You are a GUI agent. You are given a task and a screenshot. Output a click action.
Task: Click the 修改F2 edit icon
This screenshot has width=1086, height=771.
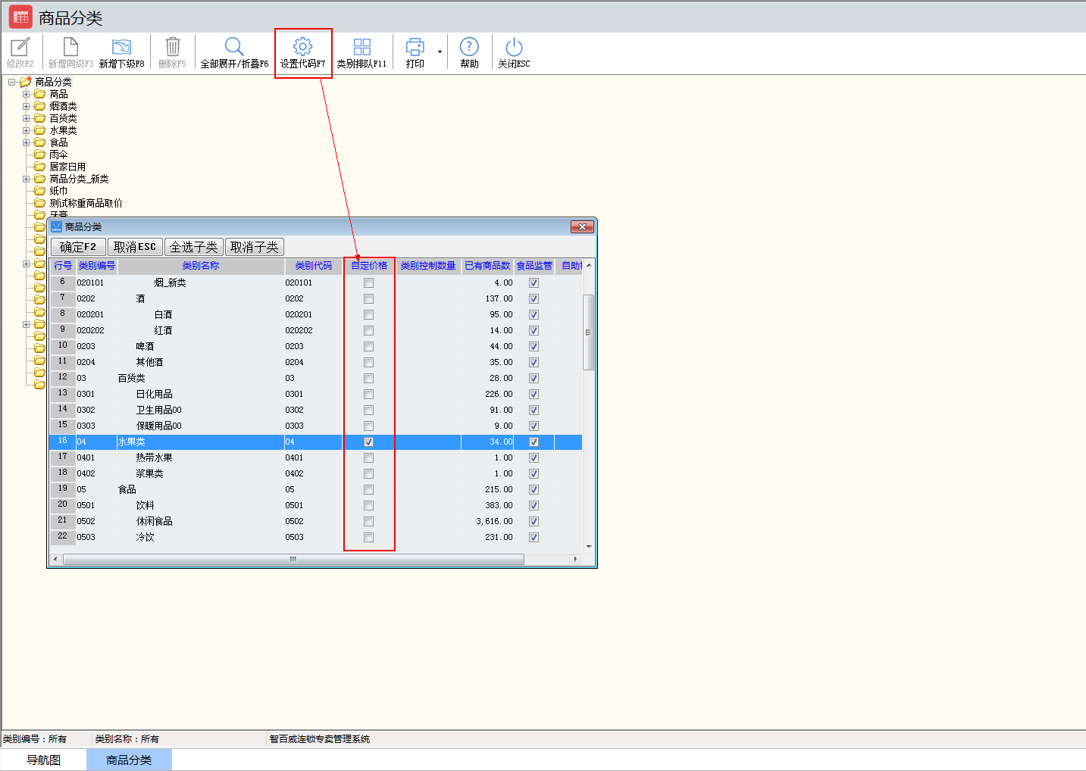click(x=20, y=47)
